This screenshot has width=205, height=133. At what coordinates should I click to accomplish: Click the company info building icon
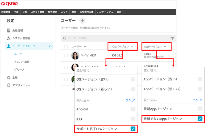point(9,30)
